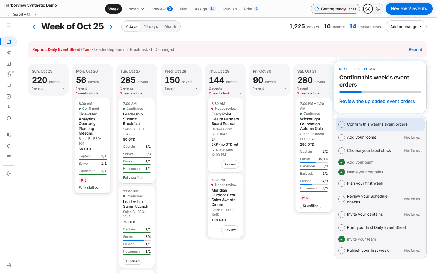This screenshot has height=273, width=437.
Task: Click the calendar-plus sidebar icon
Action: click(9, 64)
